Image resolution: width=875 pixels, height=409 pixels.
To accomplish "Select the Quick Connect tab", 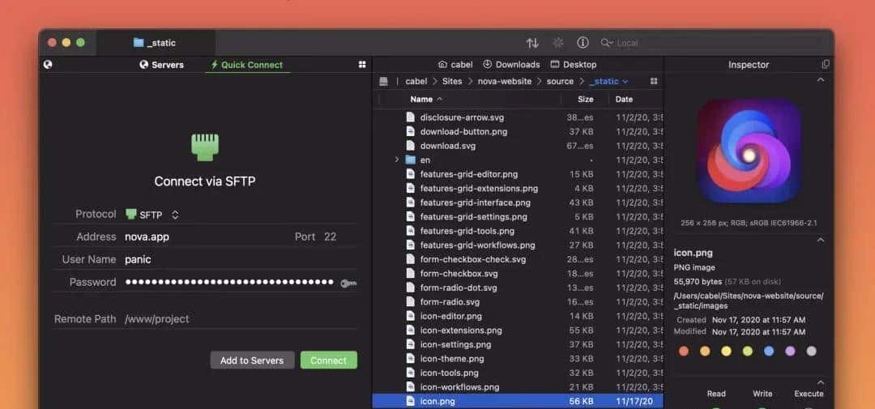I will [246, 65].
